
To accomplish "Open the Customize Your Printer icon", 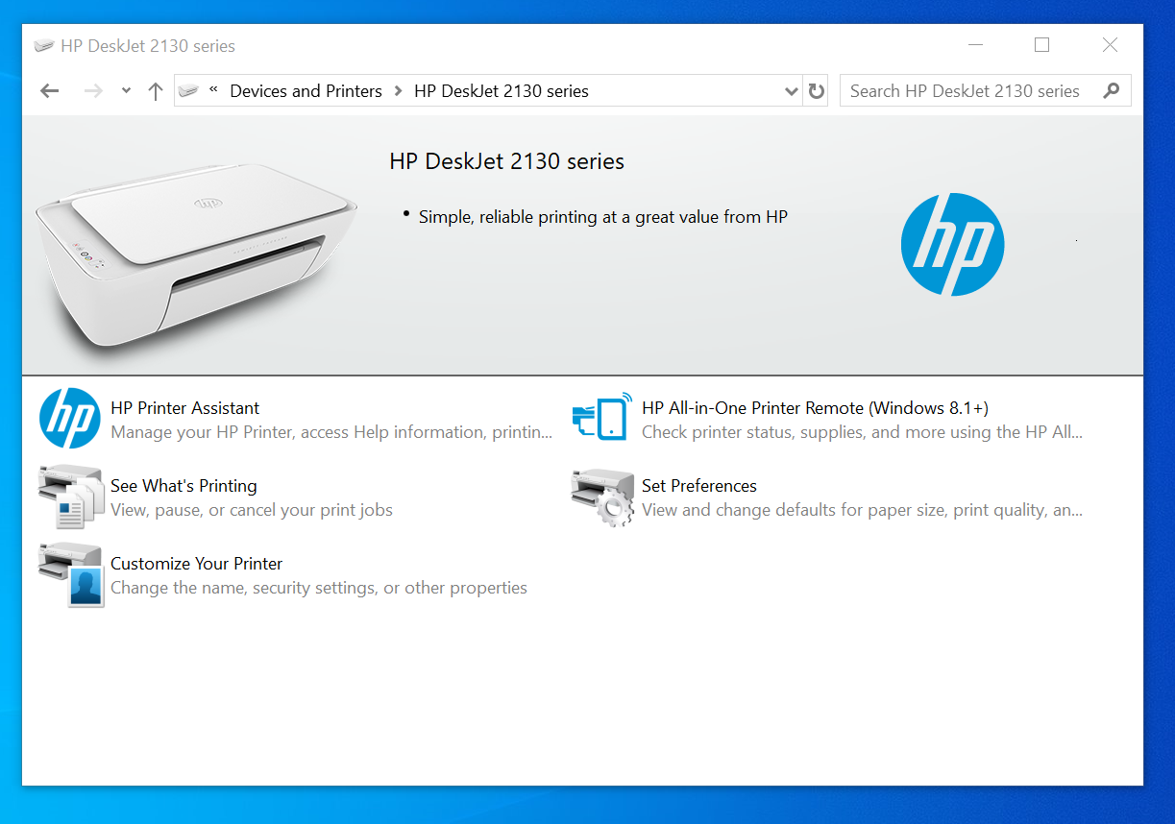I will pyautogui.click(x=71, y=574).
